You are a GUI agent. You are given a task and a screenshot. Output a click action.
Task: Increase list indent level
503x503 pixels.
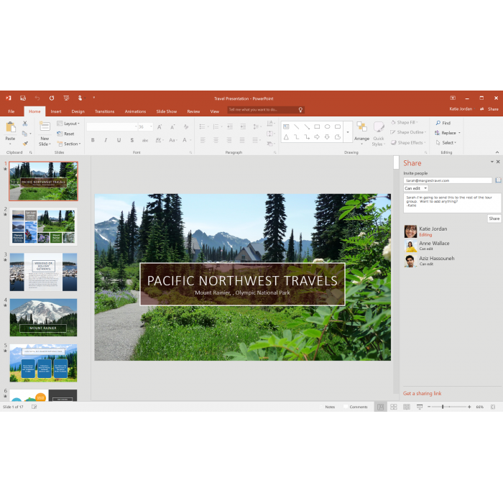click(x=243, y=126)
